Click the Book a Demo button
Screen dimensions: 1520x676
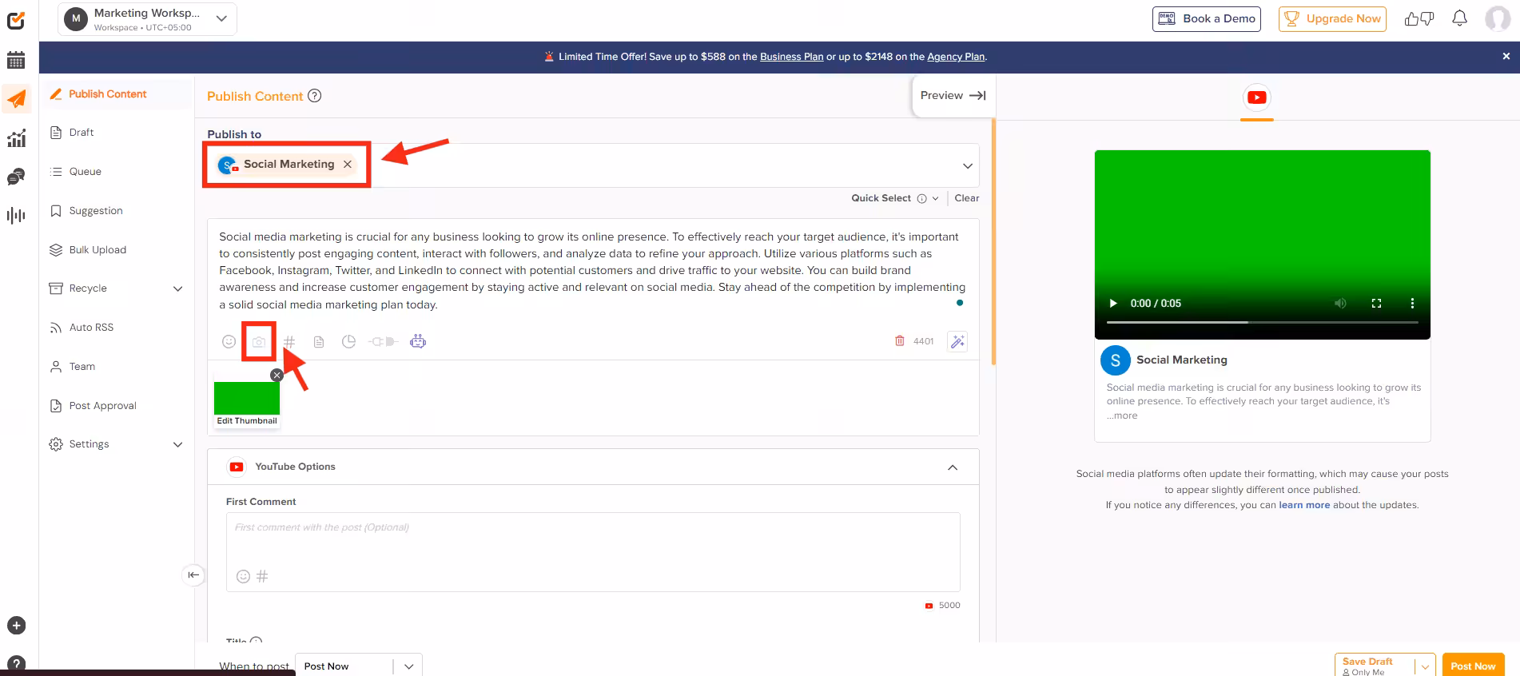click(x=1207, y=18)
